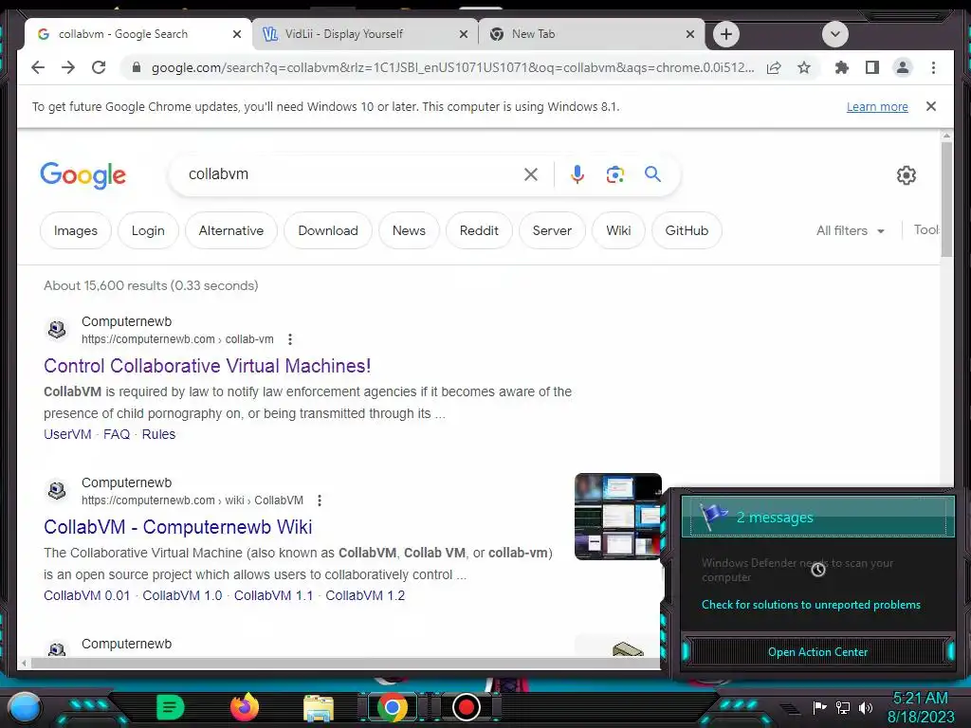Screen dimensions: 971x728
Task: Click the CollabVM wiki result thumbnail image
Action: 618,517
